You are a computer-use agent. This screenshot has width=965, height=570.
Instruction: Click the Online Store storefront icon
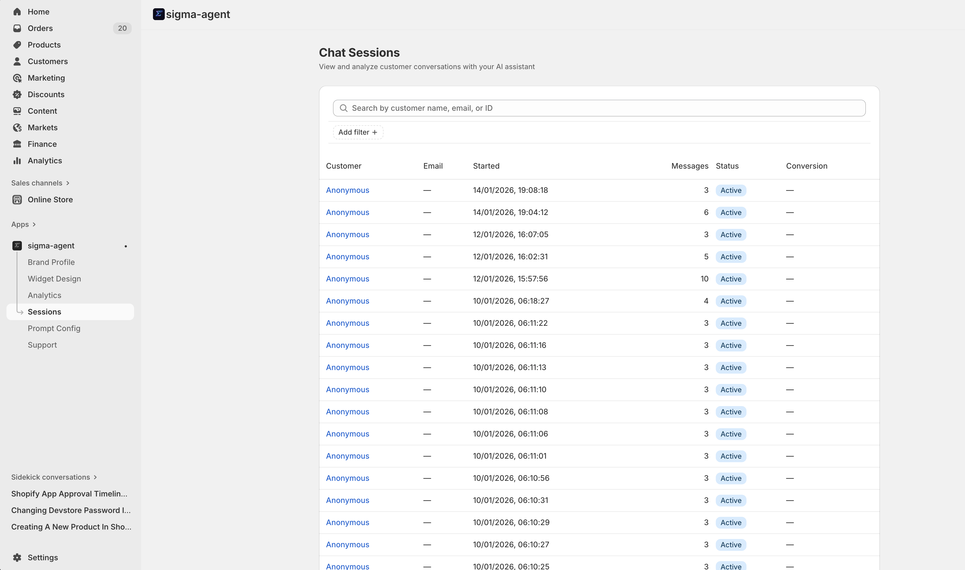click(17, 200)
